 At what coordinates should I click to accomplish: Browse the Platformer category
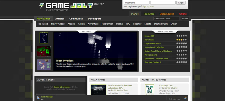pos(107,24)
